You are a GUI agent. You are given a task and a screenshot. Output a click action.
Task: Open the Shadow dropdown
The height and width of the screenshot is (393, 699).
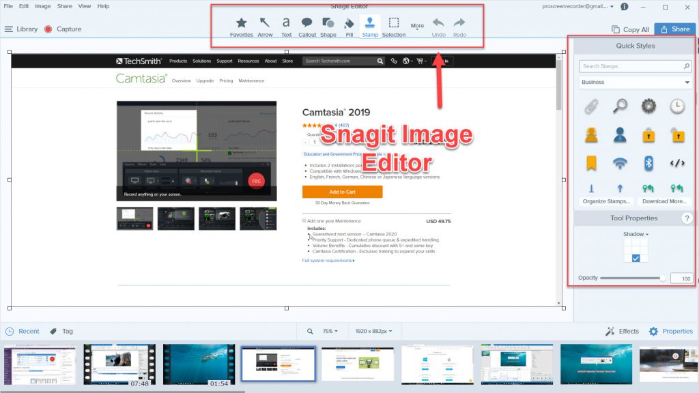[636, 234]
